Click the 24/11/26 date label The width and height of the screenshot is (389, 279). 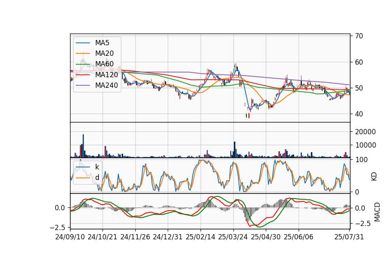[x=135, y=237]
